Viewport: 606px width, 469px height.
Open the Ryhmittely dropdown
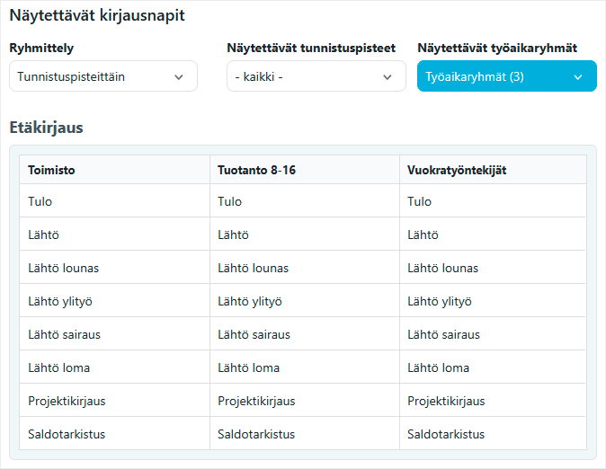(103, 77)
